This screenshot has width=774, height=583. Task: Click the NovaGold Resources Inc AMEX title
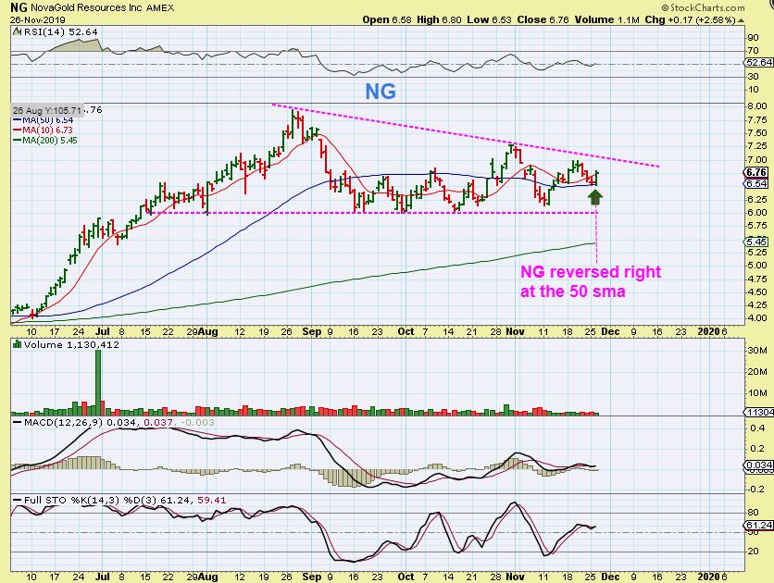[102, 8]
